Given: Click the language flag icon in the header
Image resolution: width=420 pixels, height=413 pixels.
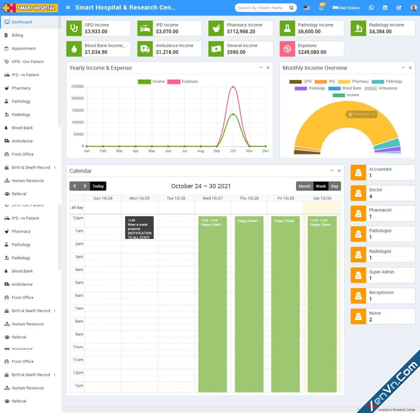Looking at the screenshot, I should click(x=306, y=8).
